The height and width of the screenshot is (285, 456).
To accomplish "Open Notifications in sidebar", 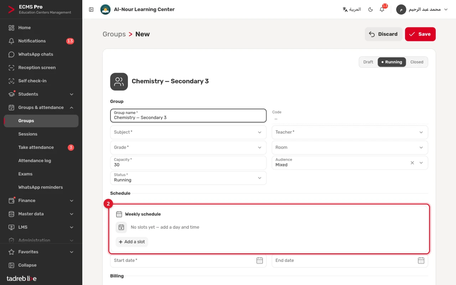I will point(41,41).
